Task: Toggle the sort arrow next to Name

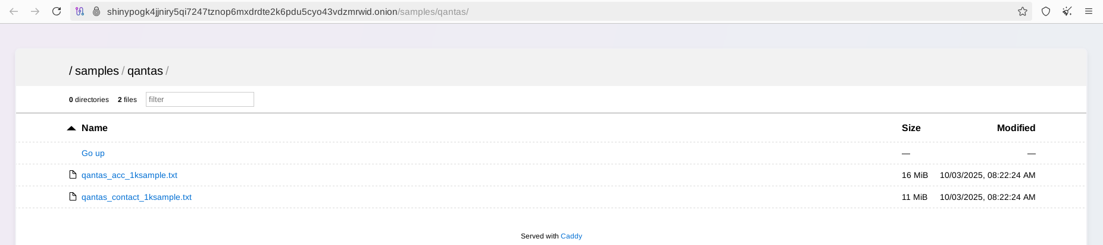Action: point(71,128)
